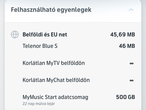Viewport: 146px width, 110px height.
Task: Tap the 46 MB remaining value
Action: pos(127,46)
